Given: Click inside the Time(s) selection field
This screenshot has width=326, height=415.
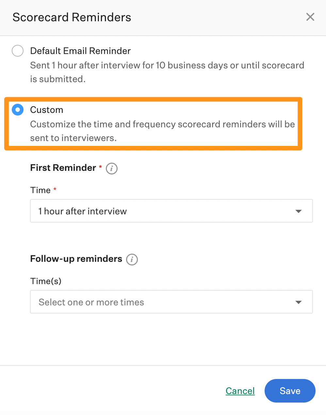Looking at the screenshot, I should [x=131, y=302].
